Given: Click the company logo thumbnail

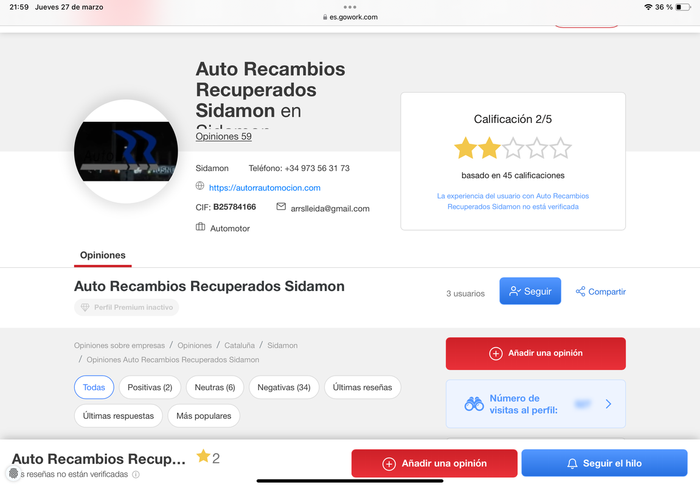Looking at the screenshot, I should pos(126,152).
